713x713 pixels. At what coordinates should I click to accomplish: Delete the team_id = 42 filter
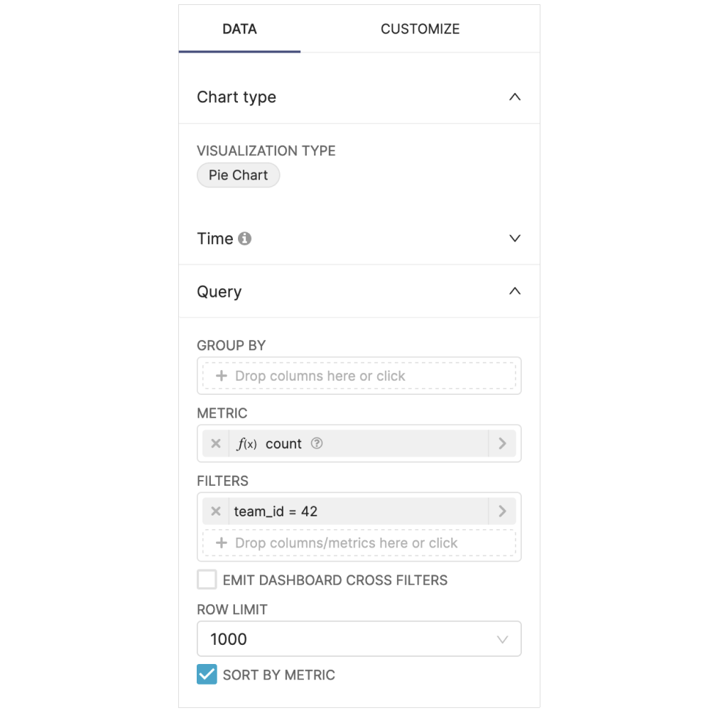[216, 511]
